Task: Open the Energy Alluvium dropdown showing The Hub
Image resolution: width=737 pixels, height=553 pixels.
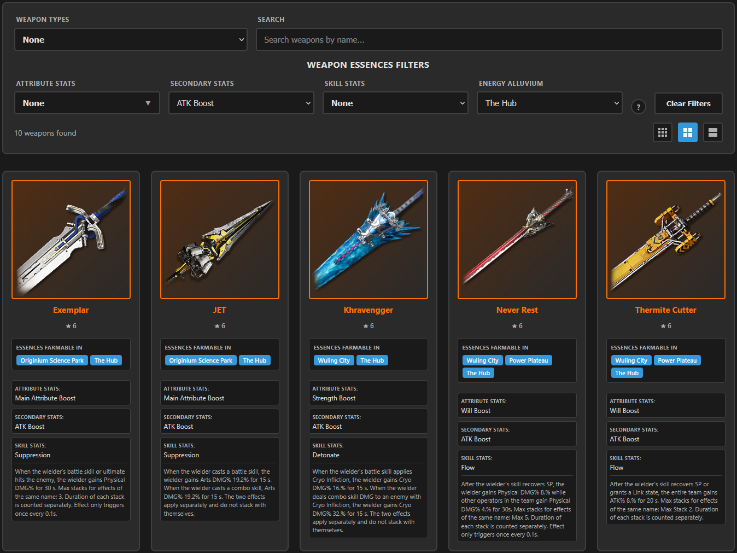Action: pyautogui.click(x=550, y=103)
